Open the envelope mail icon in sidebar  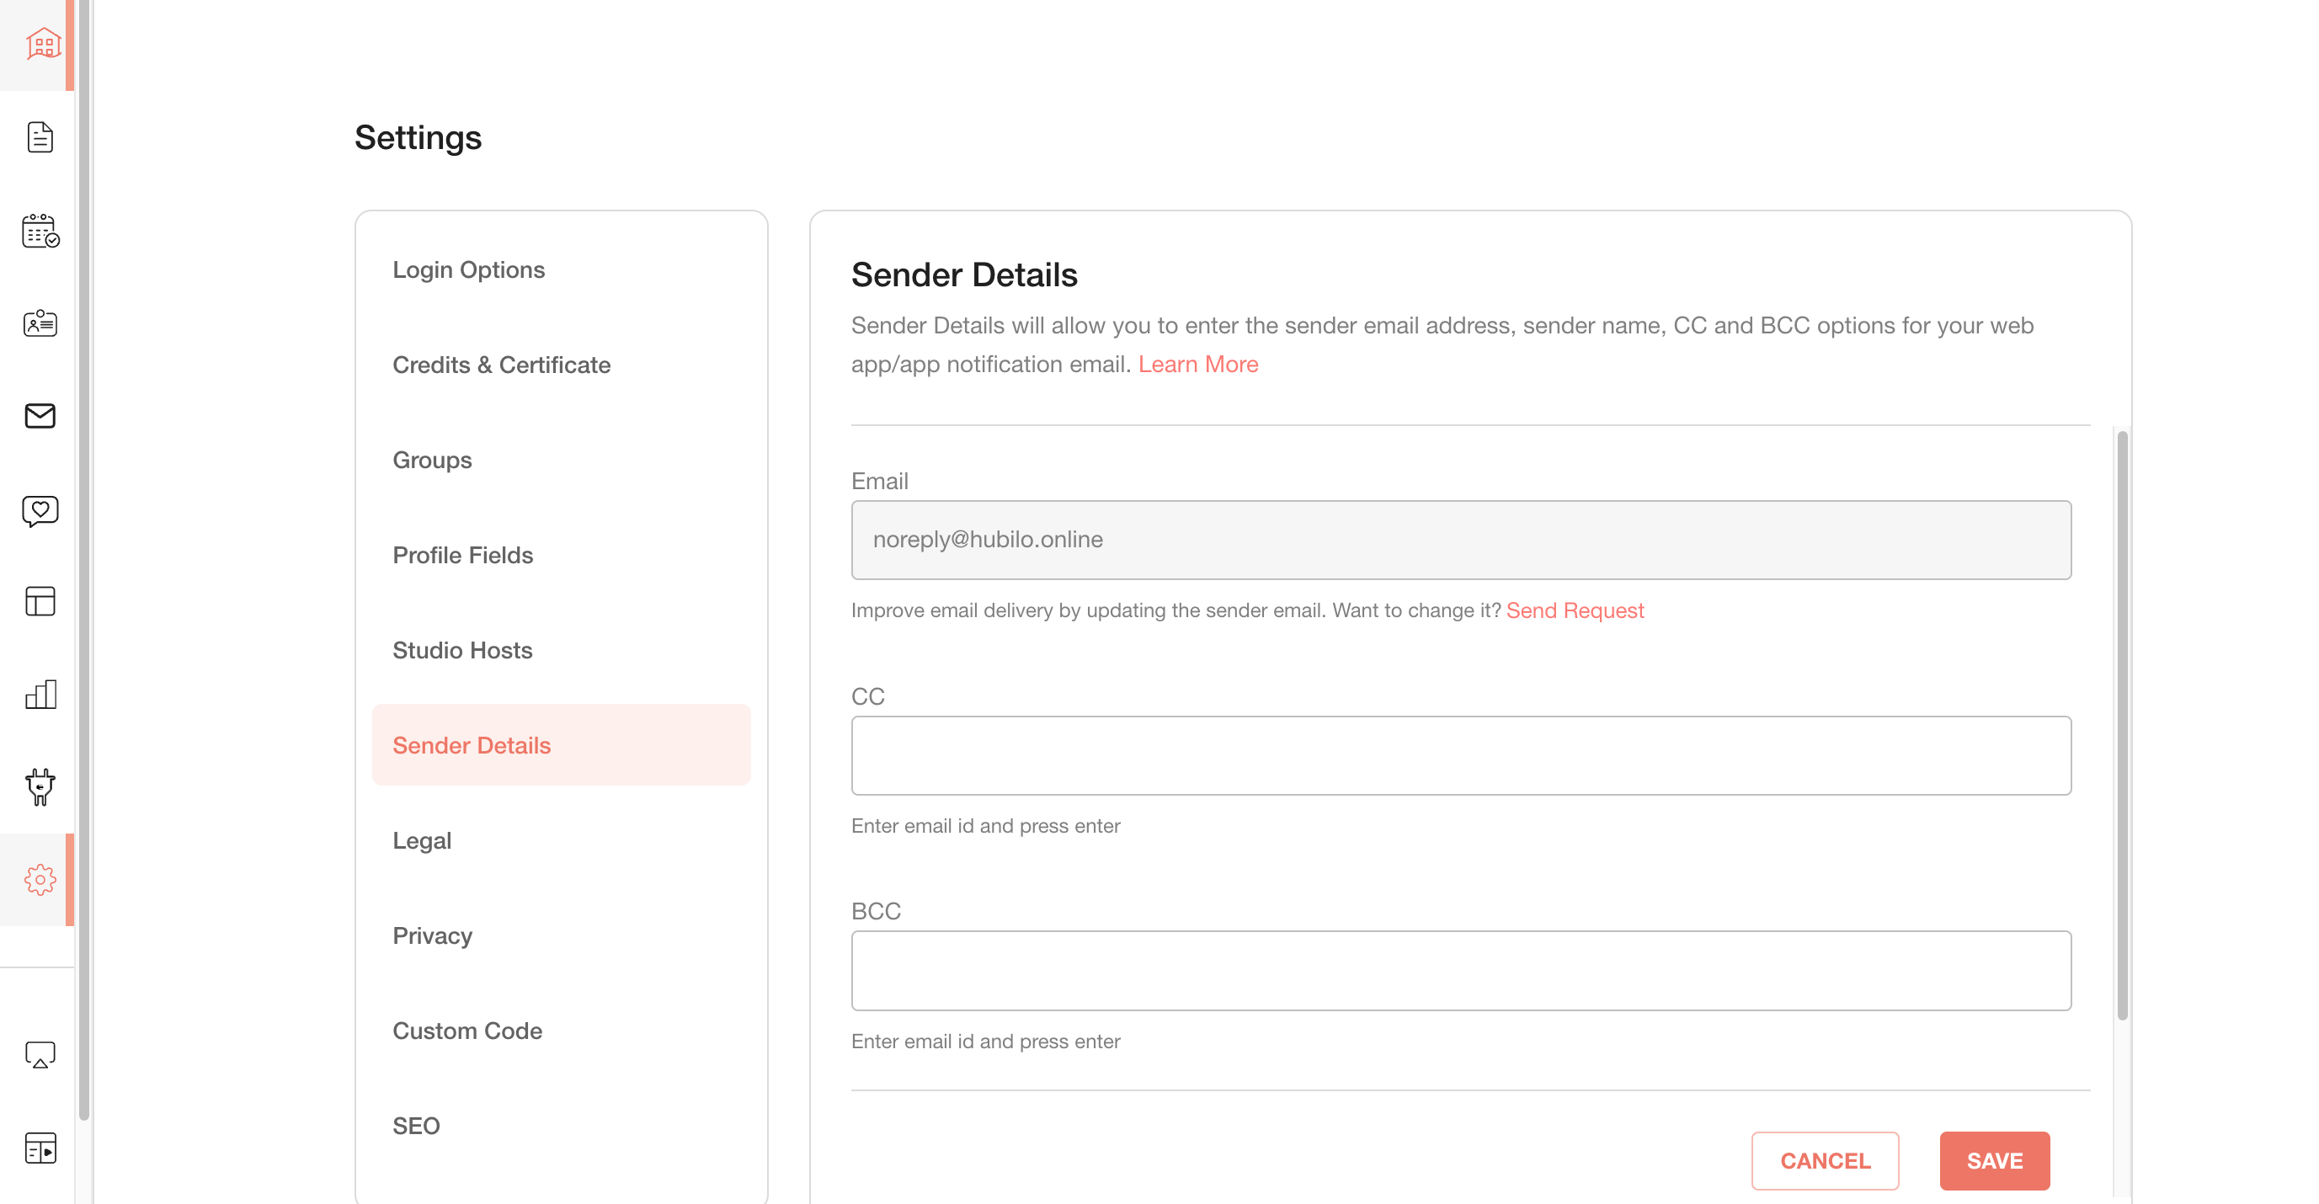point(40,416)
